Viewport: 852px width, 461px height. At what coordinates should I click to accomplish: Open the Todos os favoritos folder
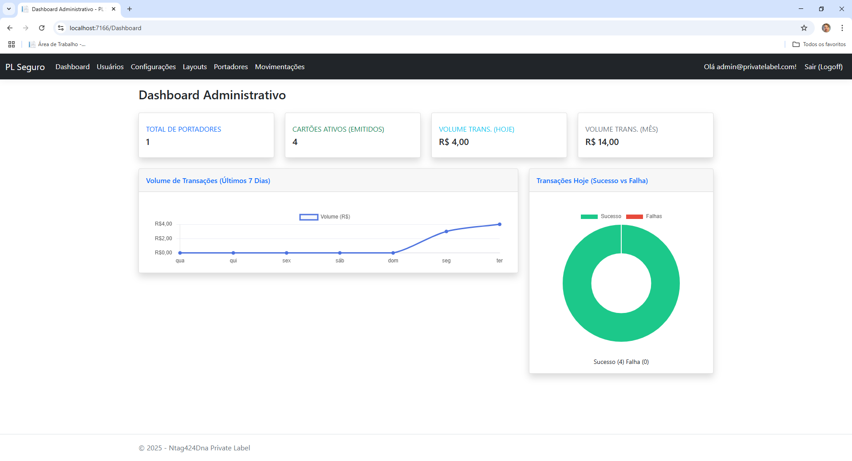[x=819, y=44]
